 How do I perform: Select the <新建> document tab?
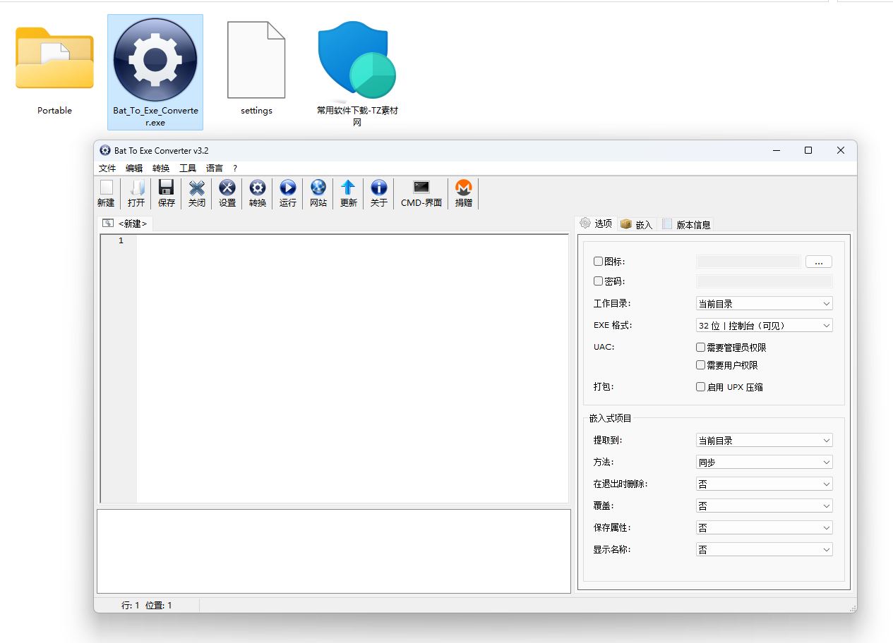point(125,223)
